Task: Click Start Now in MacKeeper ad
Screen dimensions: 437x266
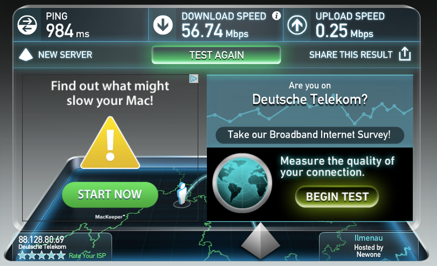Action: tap(110, 194)
